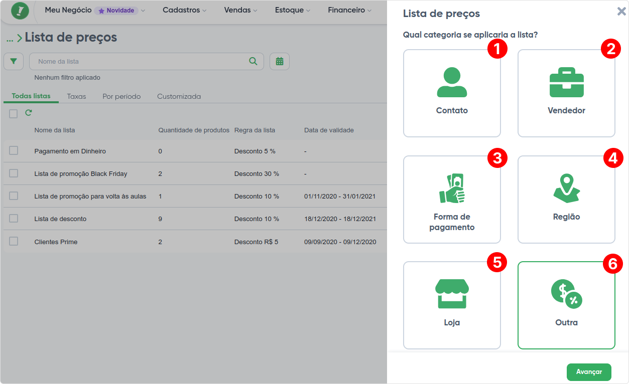Check the Lista de desconto row checkbox

tap(14, 218)
